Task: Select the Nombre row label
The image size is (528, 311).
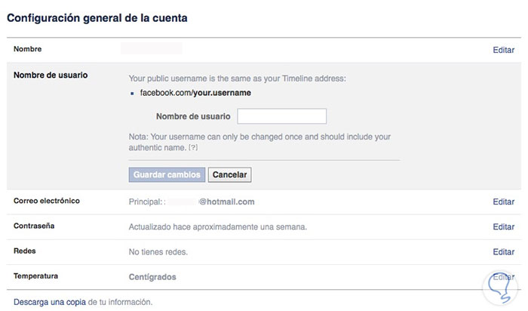Action: pos(28,49)
